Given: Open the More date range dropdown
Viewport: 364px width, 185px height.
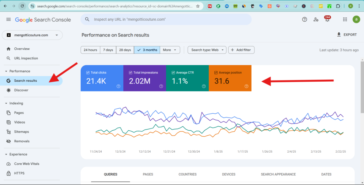Looking at the screenshot, I should point(170,50).
